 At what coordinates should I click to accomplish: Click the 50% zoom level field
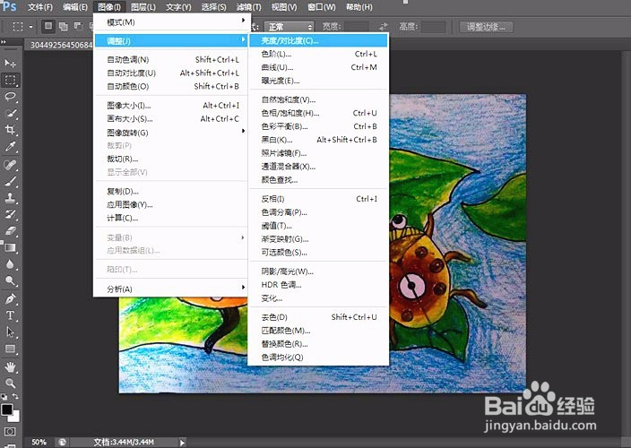point(39,442)
